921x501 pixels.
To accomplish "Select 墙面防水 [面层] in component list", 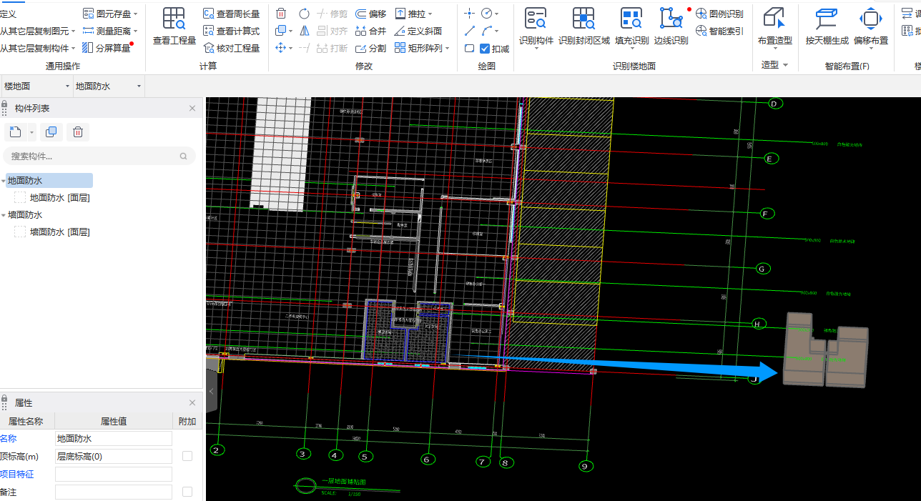I will pyautogui.click(x=59, y=232).
